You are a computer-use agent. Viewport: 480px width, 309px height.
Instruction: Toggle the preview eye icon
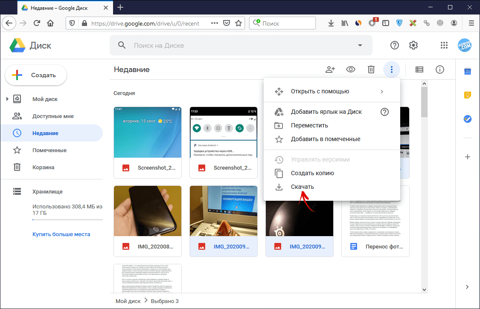351,69
